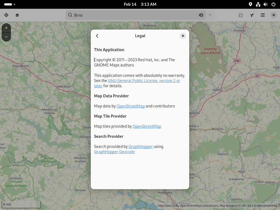Screen dimensions: 280x210
Task: Click the 9 mi scale bar
Action: pos(21,205)
